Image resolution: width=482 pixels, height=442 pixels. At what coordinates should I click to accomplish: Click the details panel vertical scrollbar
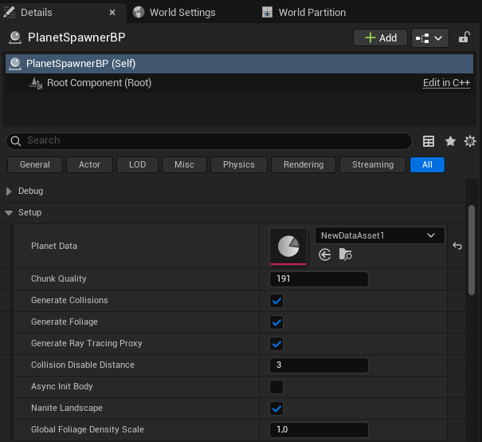[x=471, y=251]
